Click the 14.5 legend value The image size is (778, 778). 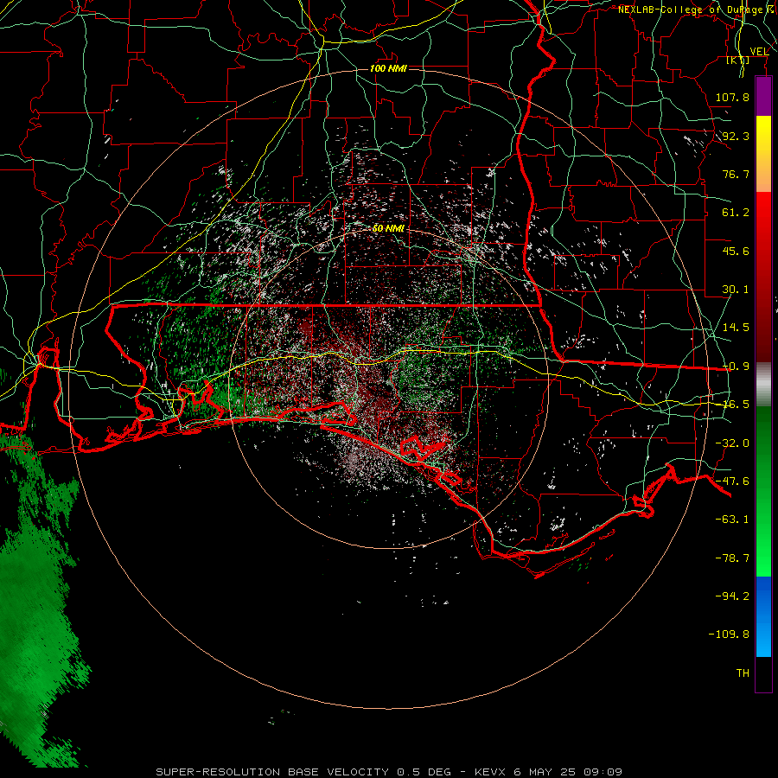736,328
